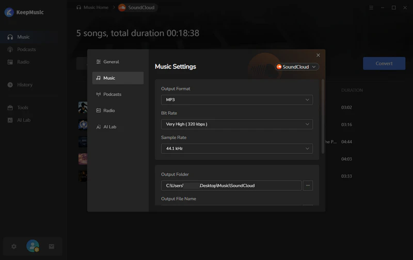Click the radio icon beside Radio in the sidebar

10,62
